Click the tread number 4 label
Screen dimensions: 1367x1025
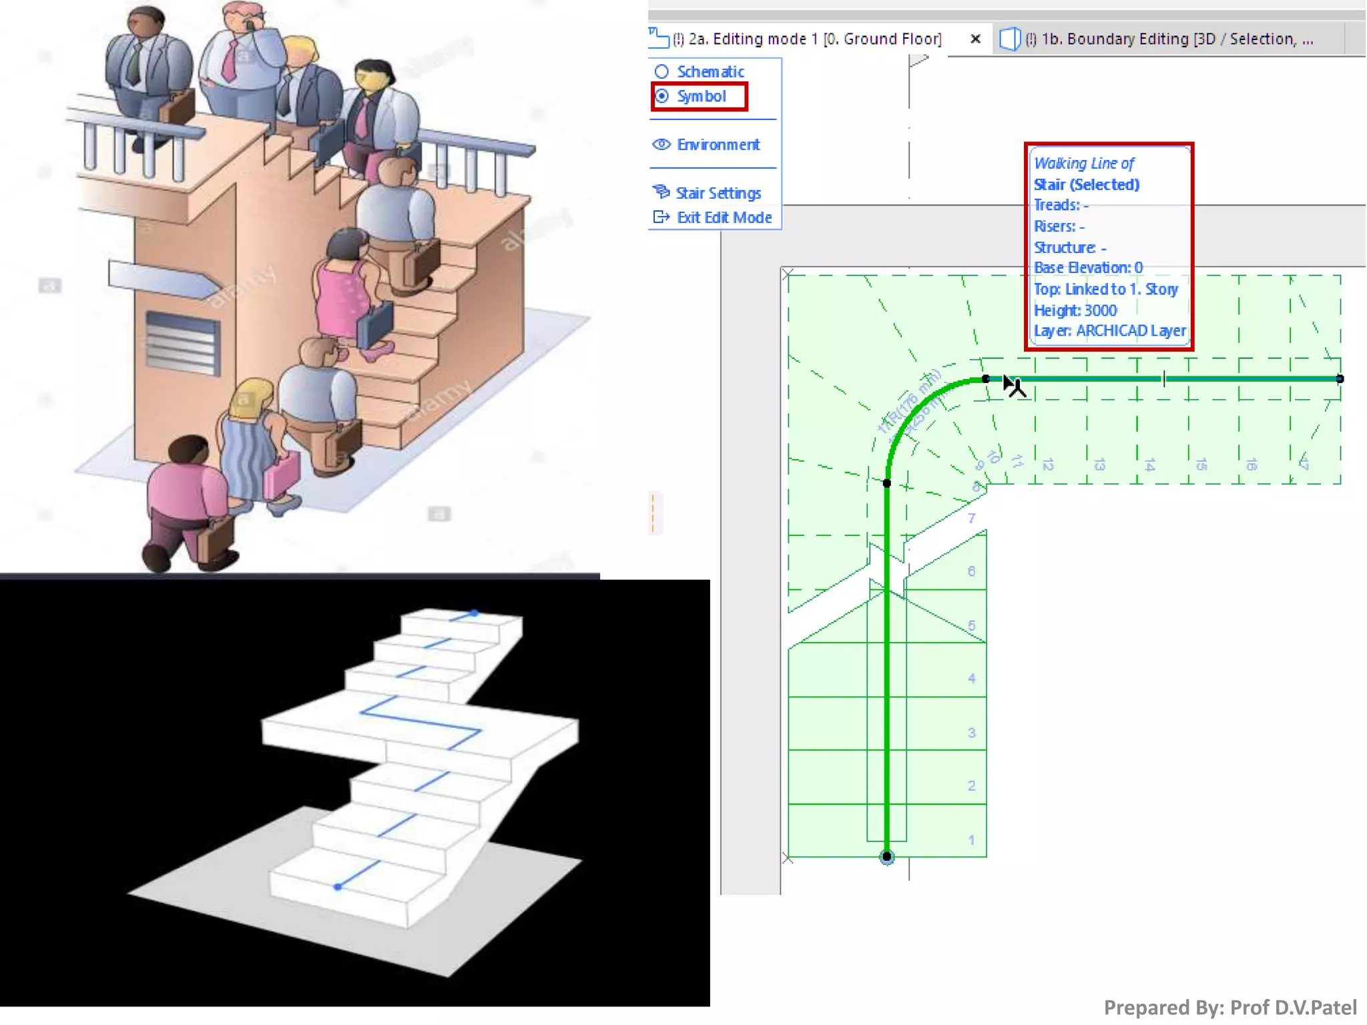point(971,679)
